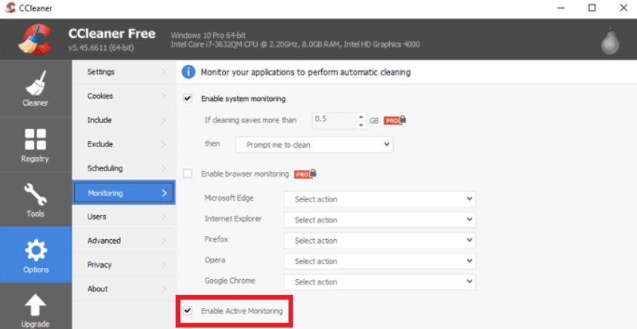Open Firefox Select action dropdown

tap(380, 241)
